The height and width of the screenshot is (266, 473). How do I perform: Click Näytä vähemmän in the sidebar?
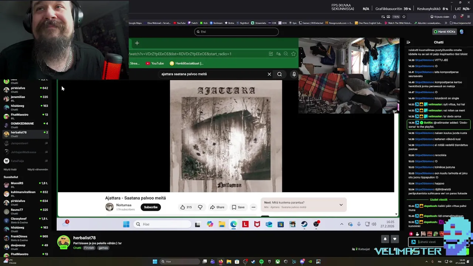38,170
